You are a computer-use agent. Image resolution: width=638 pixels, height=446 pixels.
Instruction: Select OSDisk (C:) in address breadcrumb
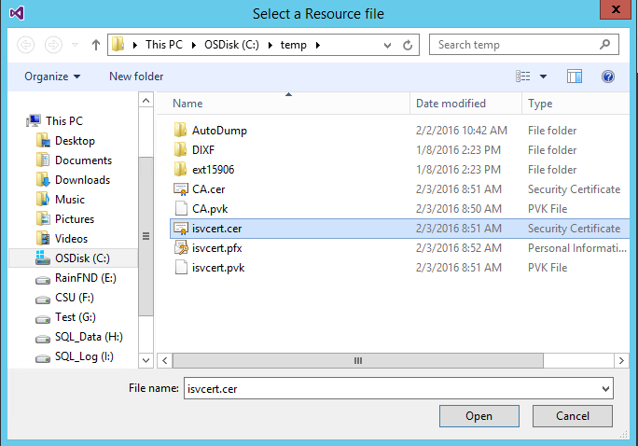coord(231,45)
